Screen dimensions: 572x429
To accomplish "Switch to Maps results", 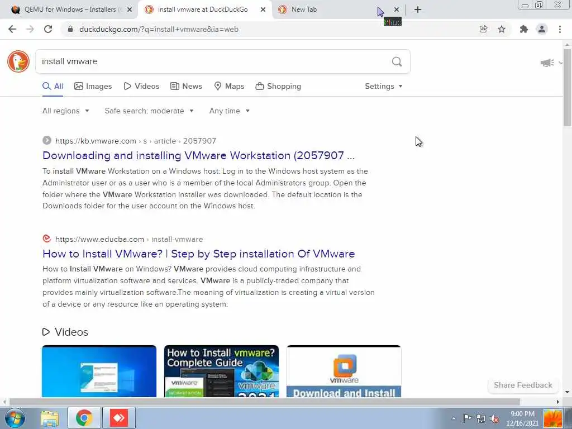I will pyautogui.click(x=229, y=87).
